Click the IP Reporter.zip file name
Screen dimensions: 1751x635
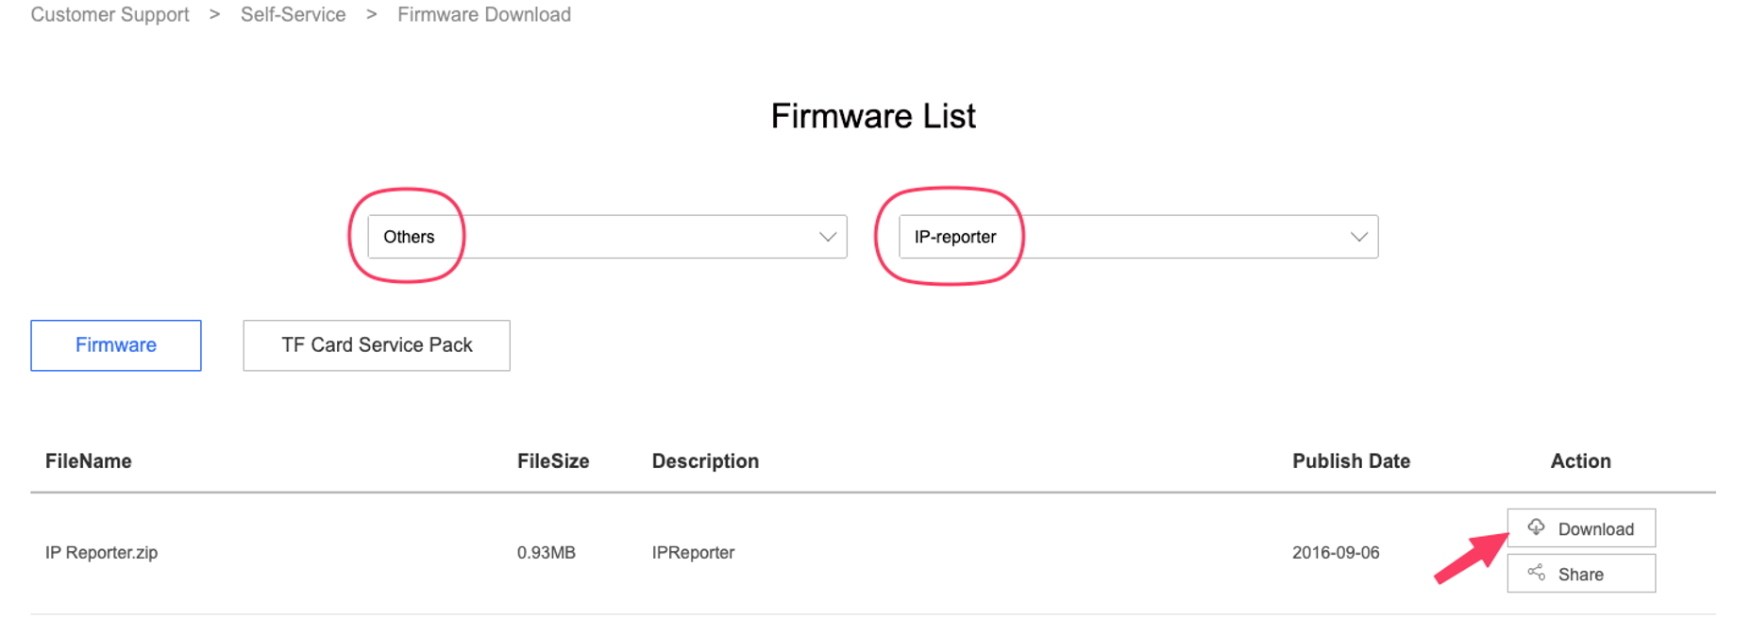coord(102,553)
